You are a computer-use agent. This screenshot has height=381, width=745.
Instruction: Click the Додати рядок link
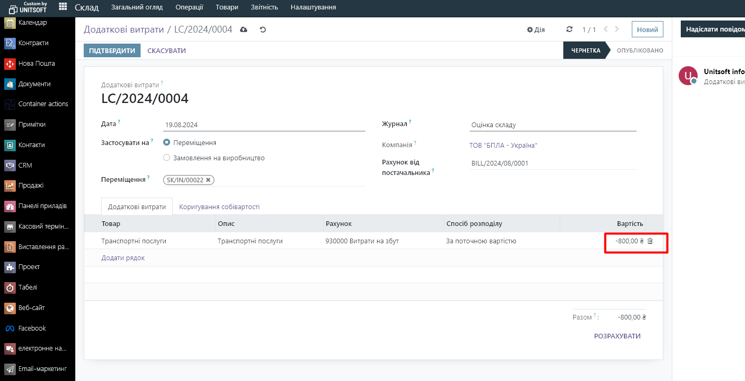pos(123,258)
